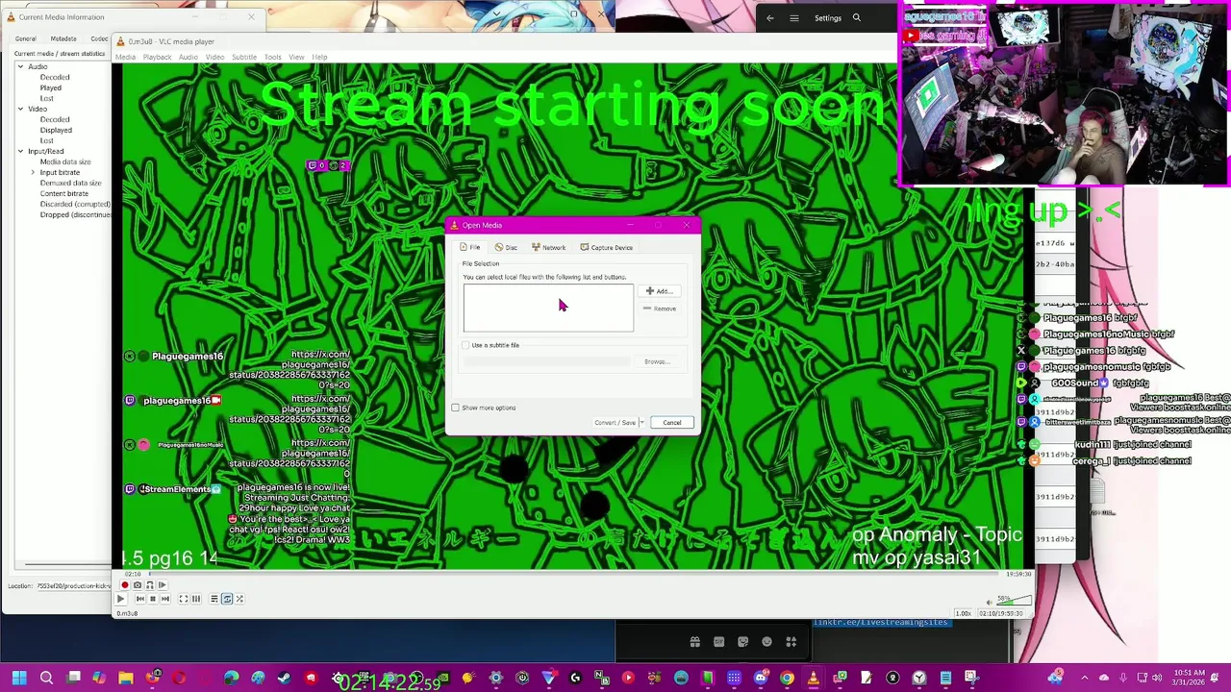
Task: Enable Use a subtitle file checkbox
Action: 466,345
